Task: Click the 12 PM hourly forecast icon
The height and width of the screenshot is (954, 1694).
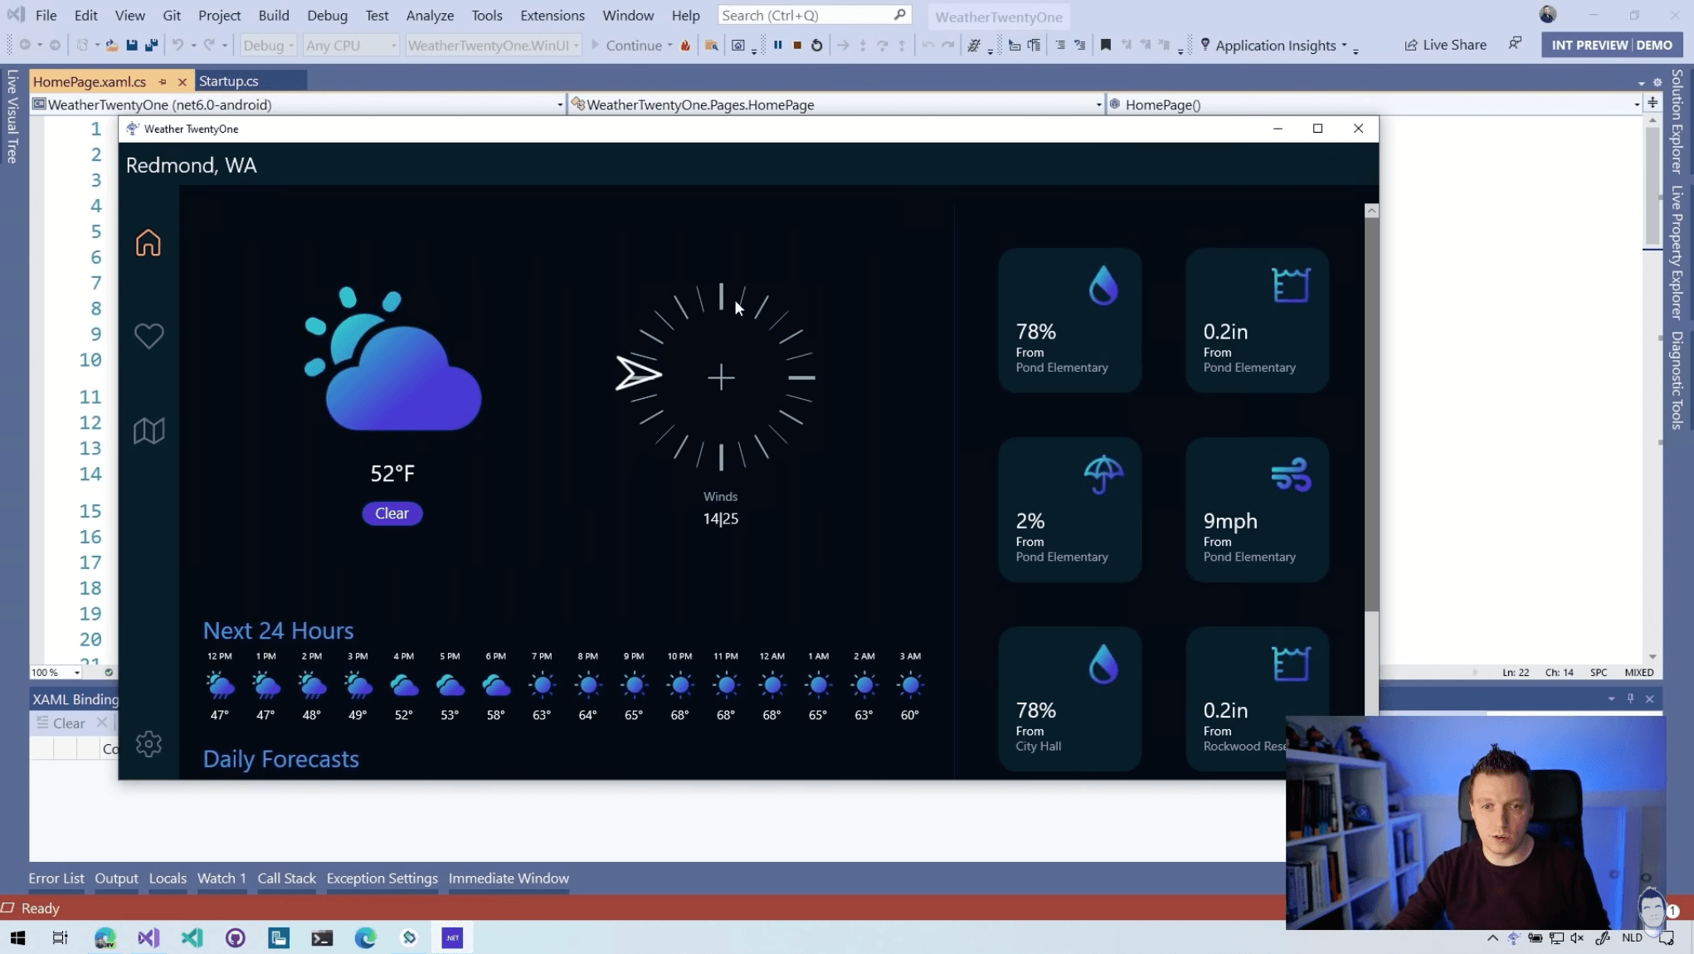Action: (220, 685)
